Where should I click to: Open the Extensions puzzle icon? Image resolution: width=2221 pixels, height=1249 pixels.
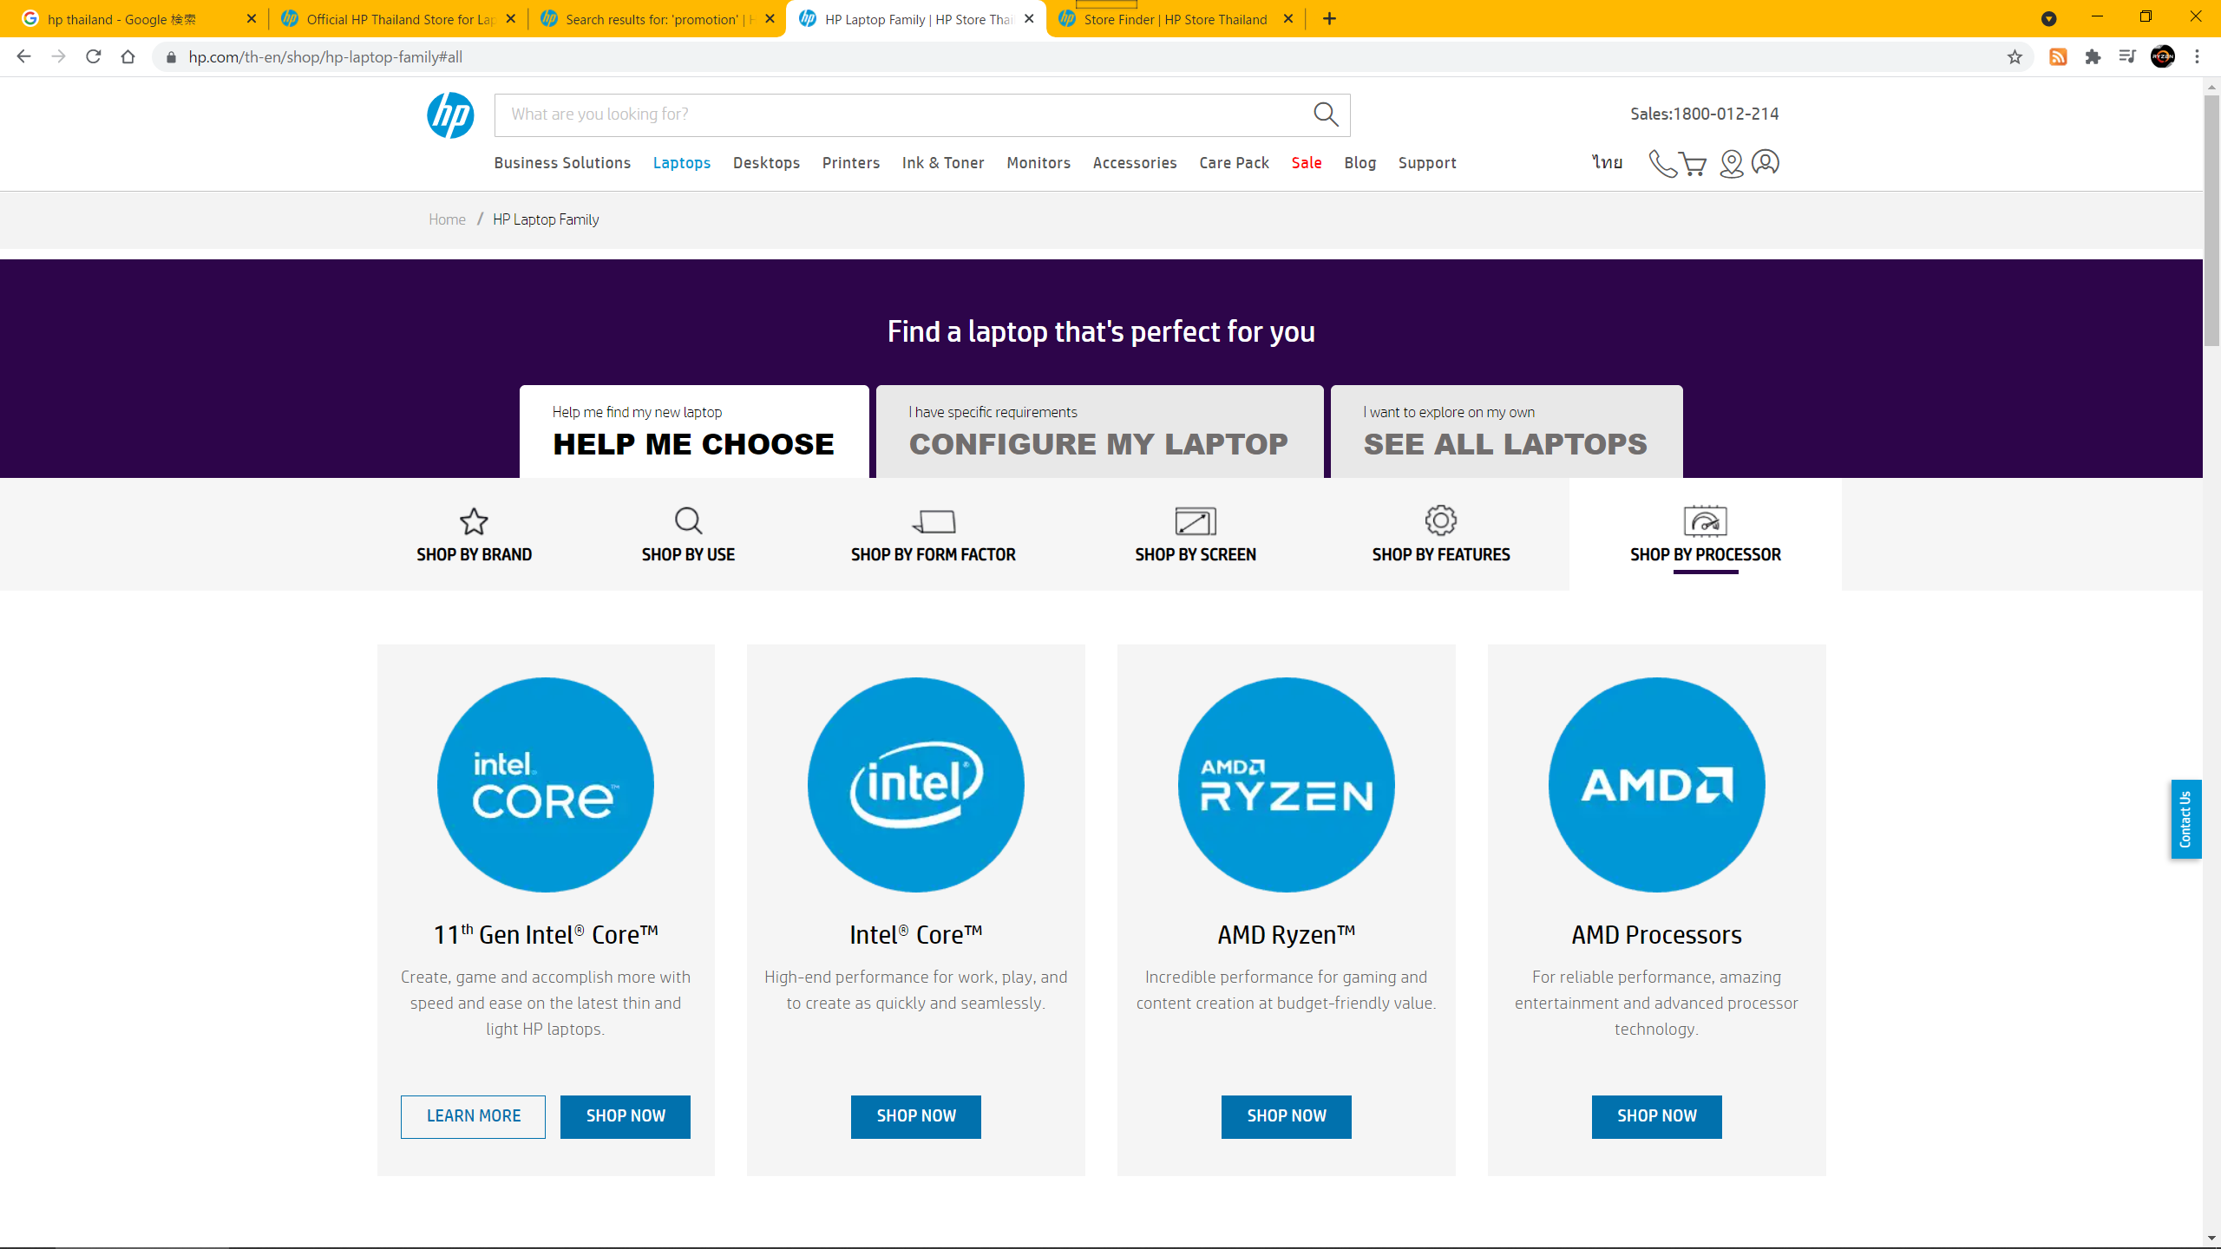2093,56
